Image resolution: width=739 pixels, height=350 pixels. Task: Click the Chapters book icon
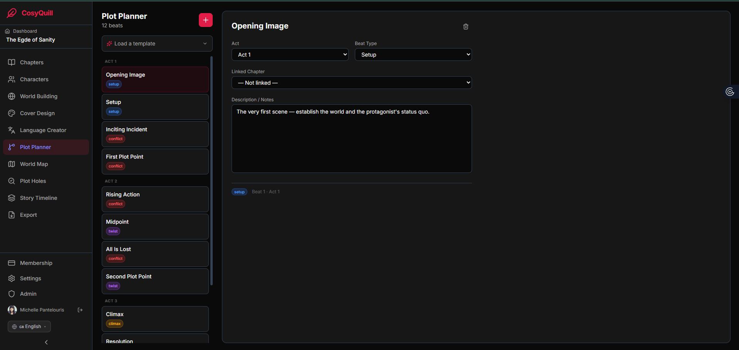pyautogui.click(x=12, y=62)
